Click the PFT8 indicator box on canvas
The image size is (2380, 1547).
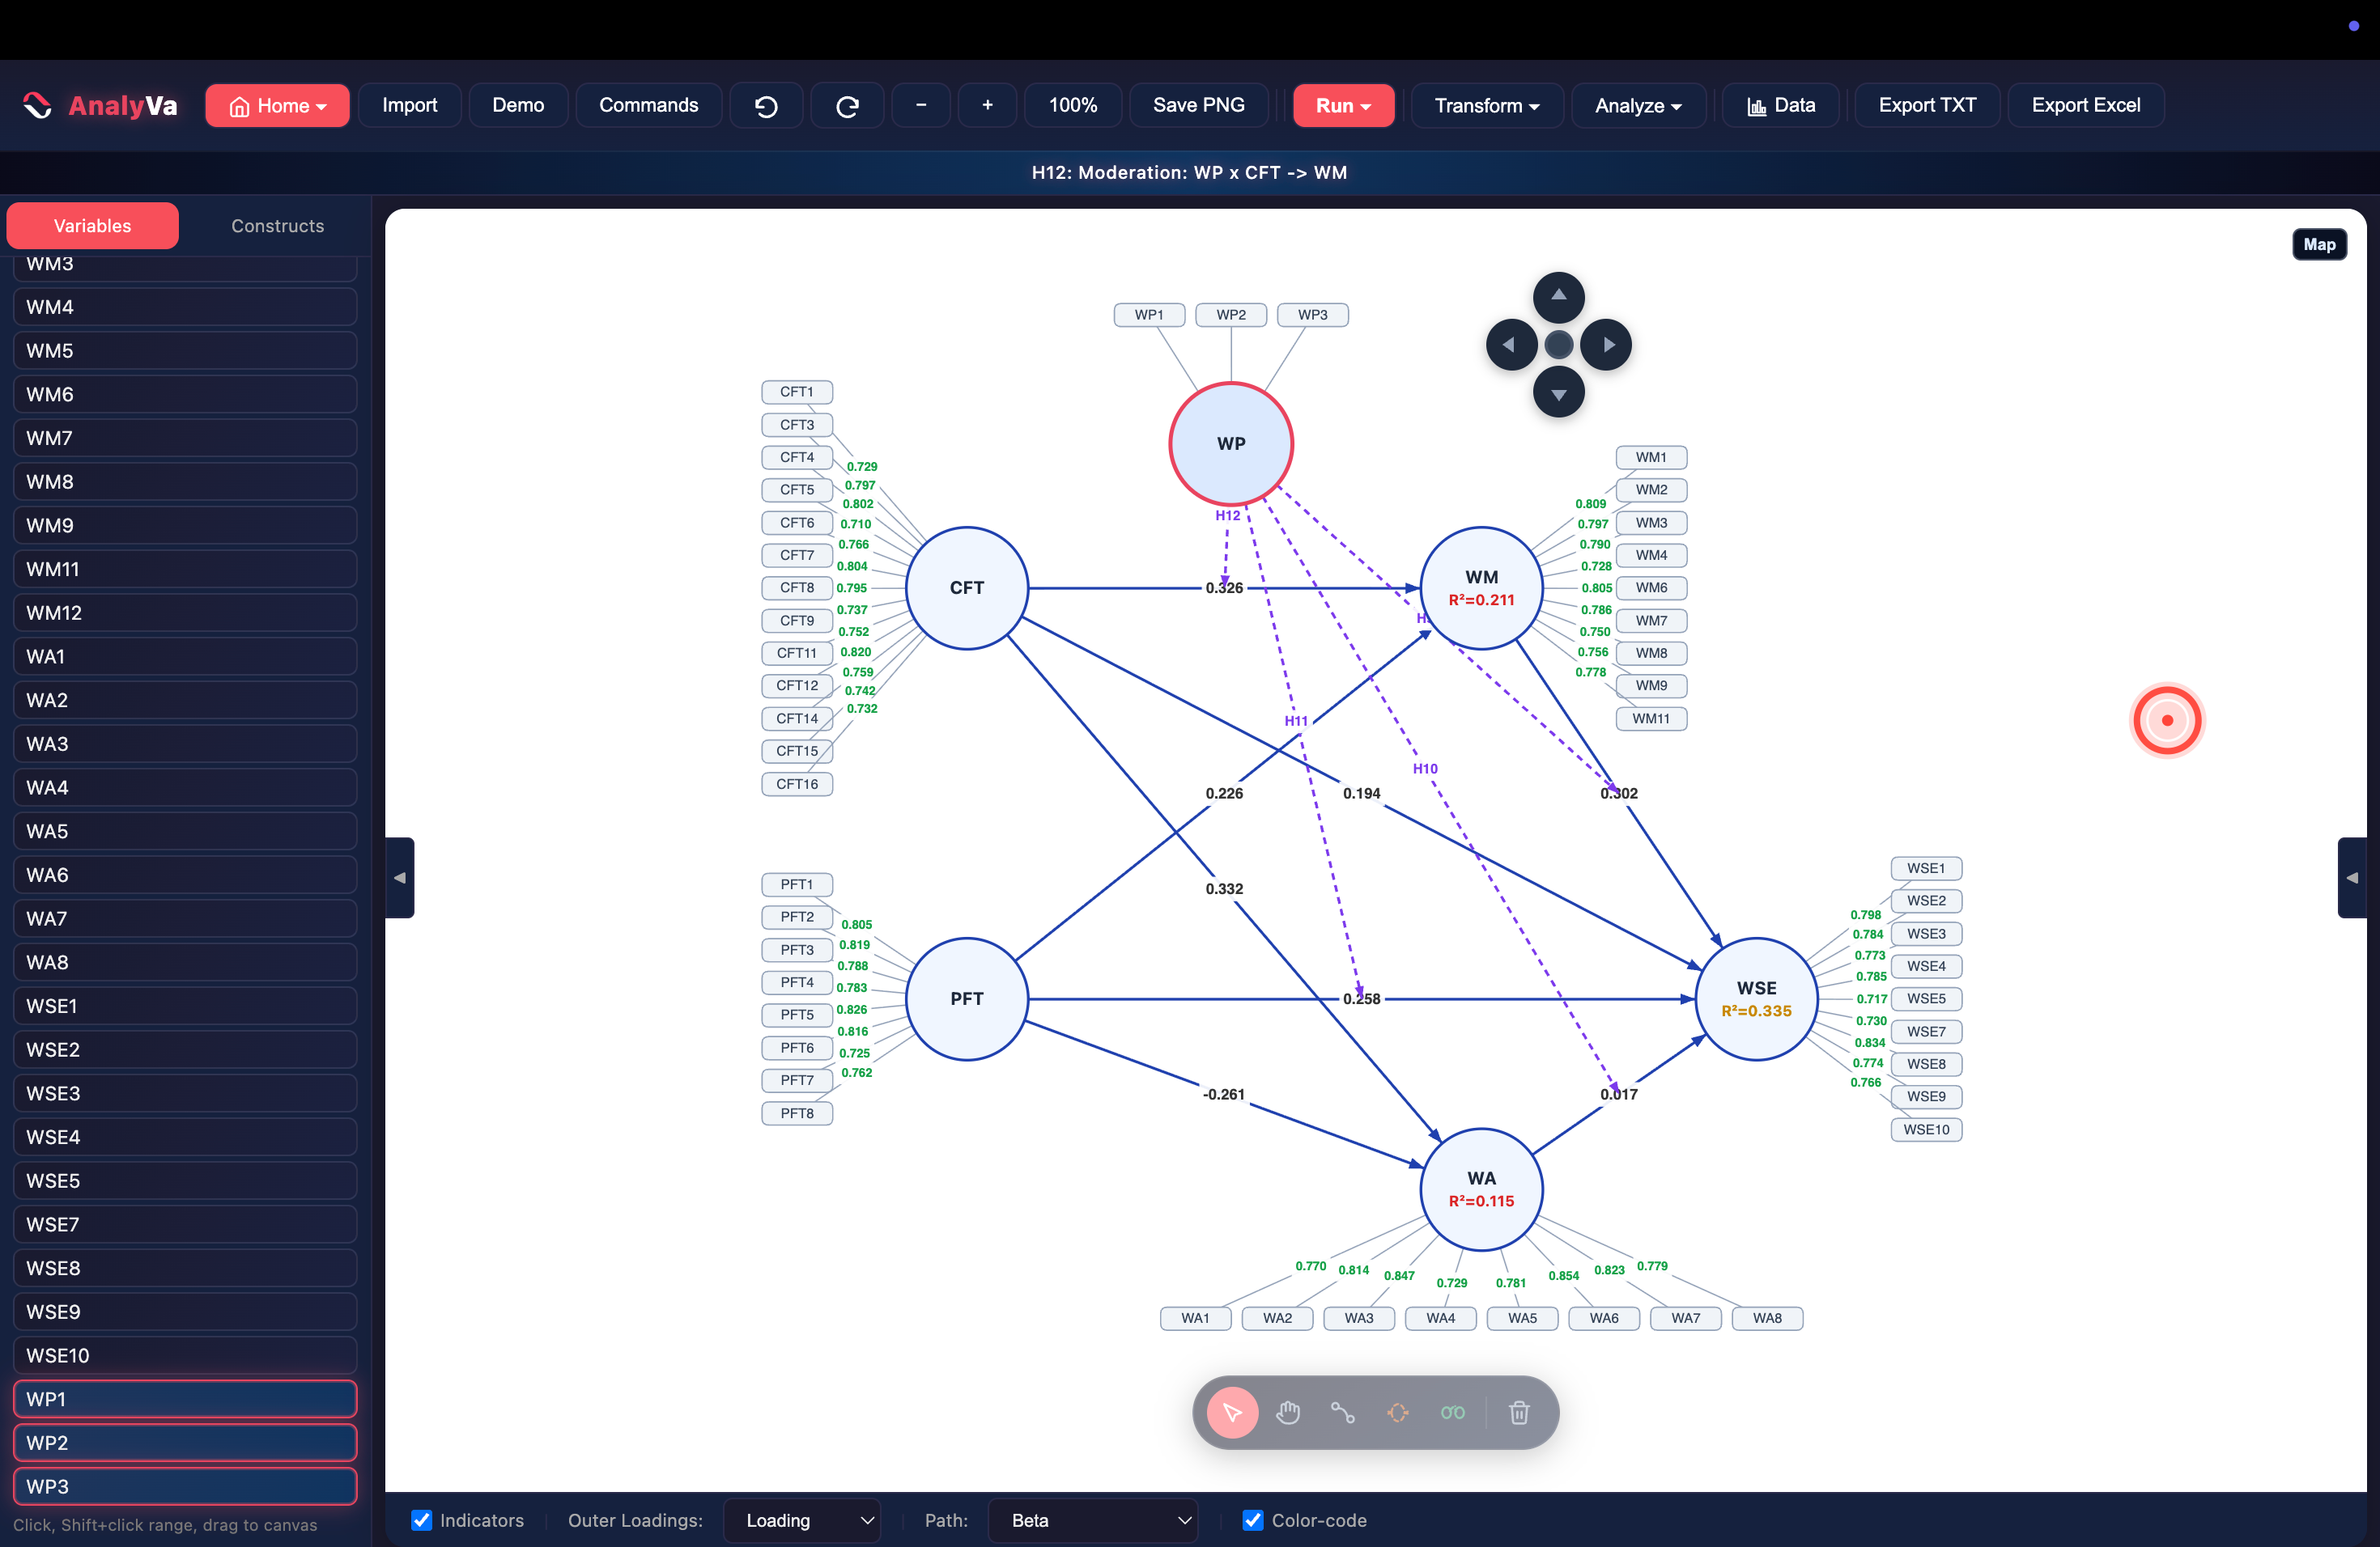click(797, 1113)
